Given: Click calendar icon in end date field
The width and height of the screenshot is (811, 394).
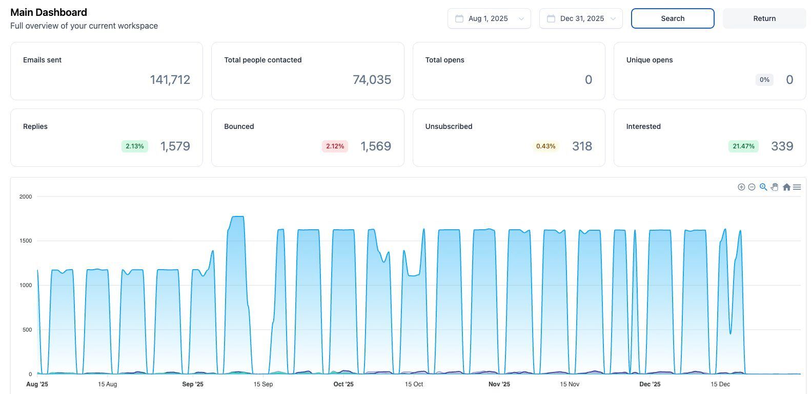Looking at the screenshot, I should click(551, 18).
